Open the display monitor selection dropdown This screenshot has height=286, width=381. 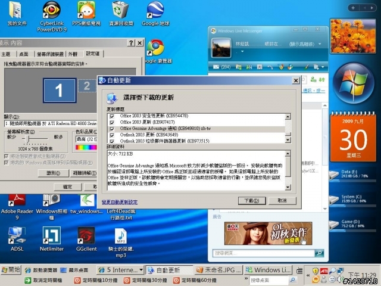[51, 123]
